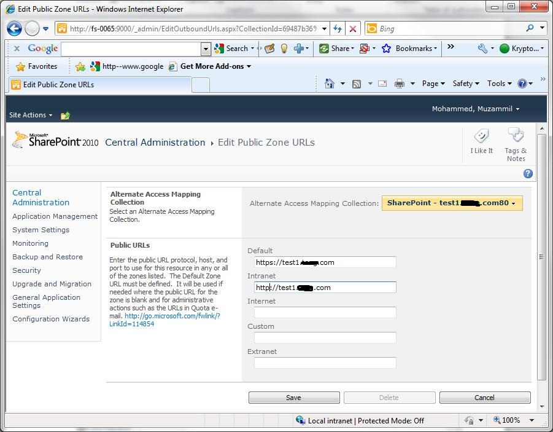Open General Application Settings in navigation
553x432 pixels.
[x=46, y=301]
